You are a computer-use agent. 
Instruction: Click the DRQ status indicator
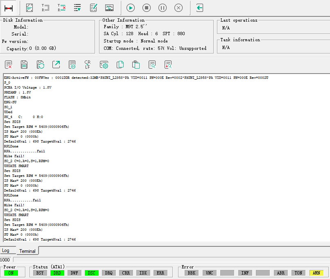109,273
